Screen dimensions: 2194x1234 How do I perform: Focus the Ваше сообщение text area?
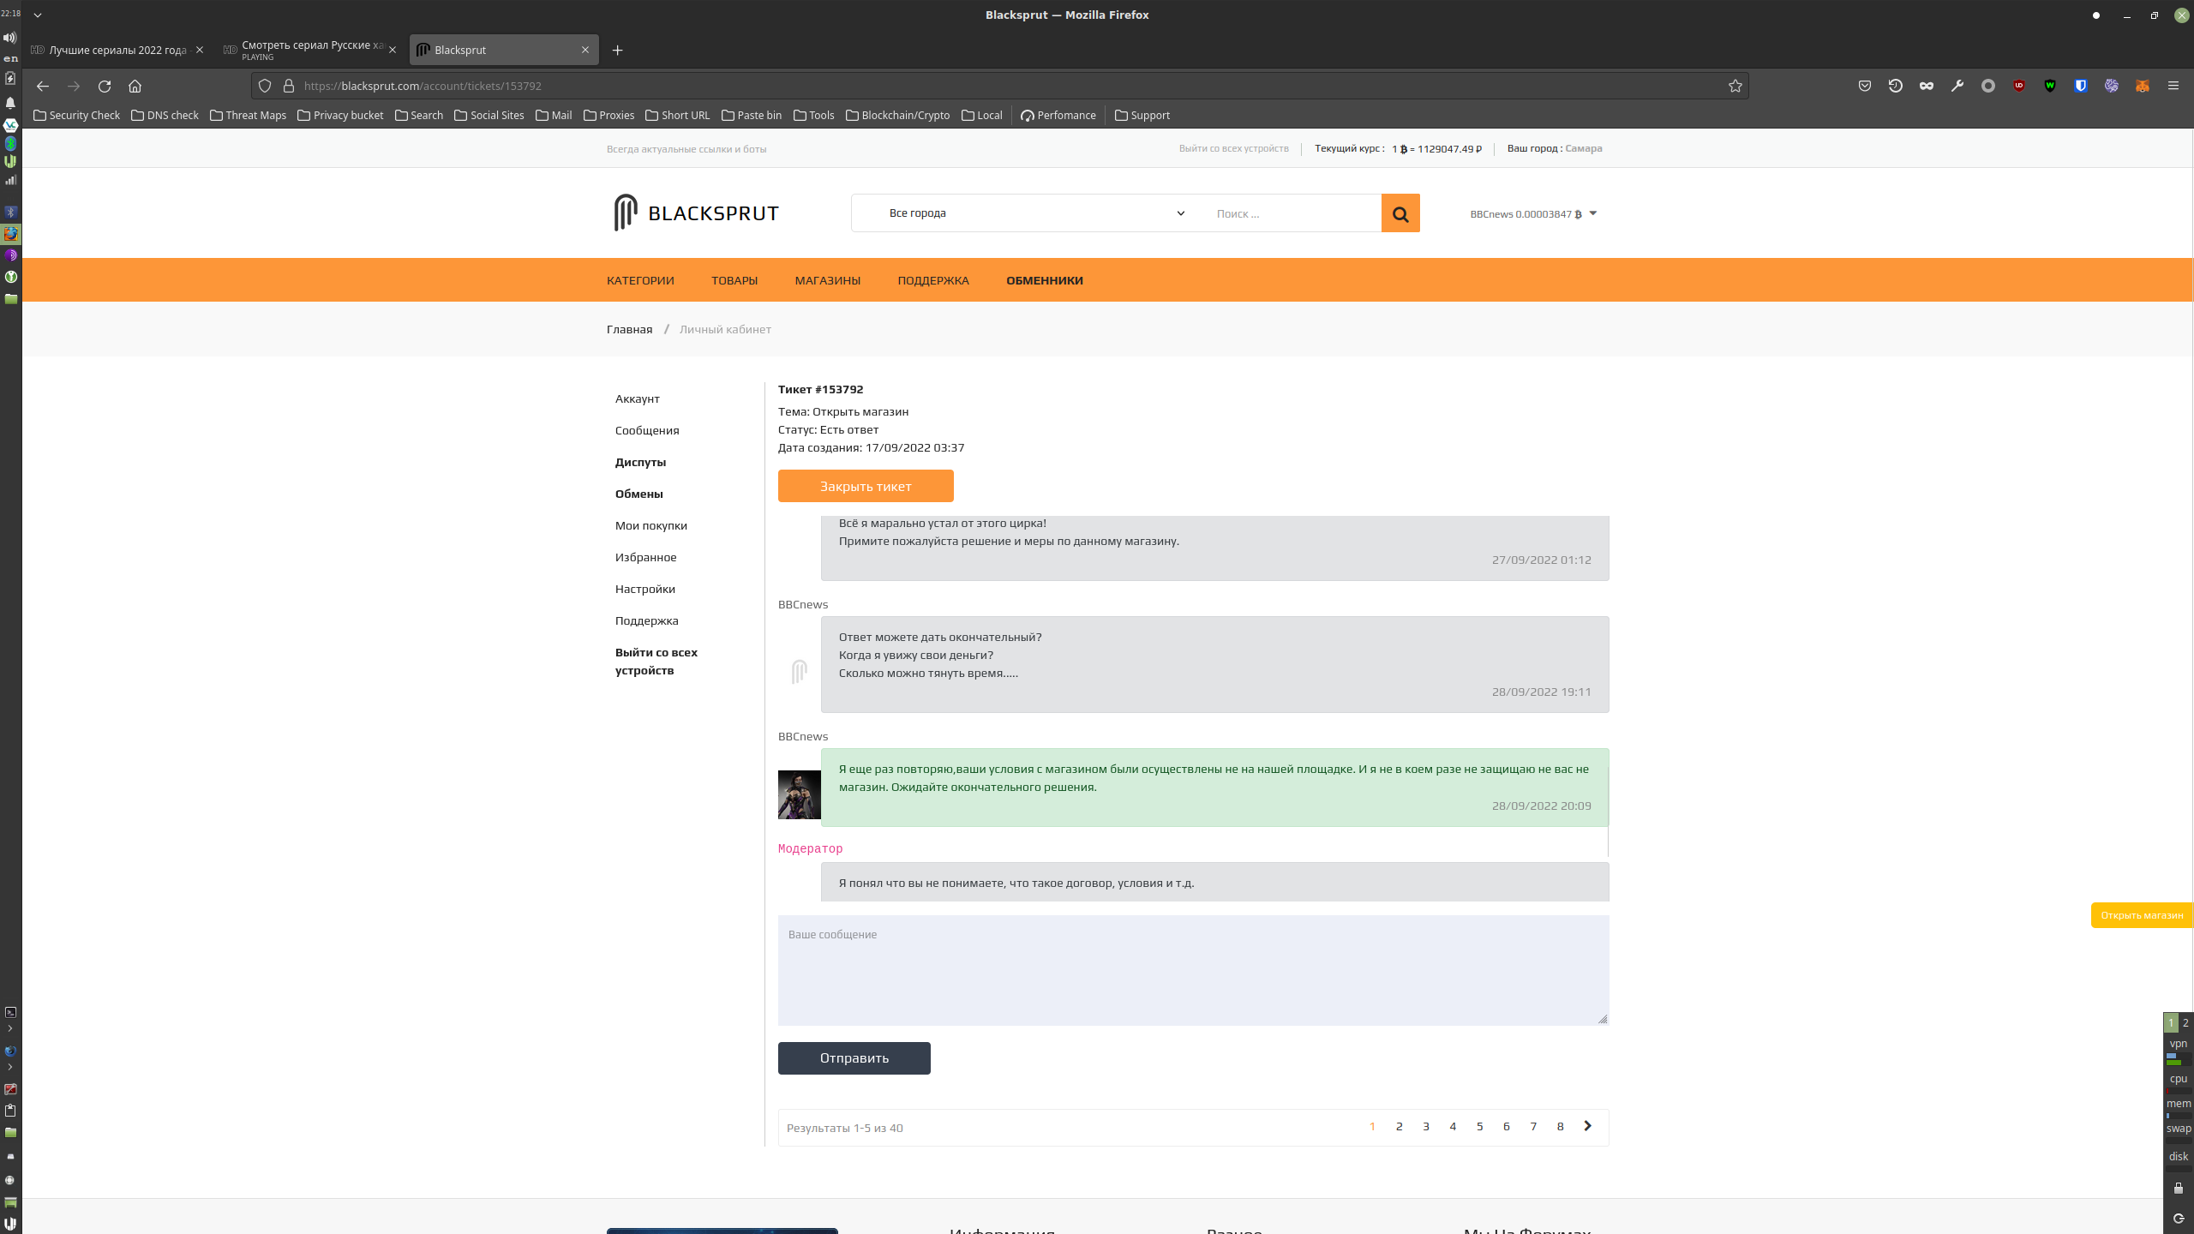1193,970
